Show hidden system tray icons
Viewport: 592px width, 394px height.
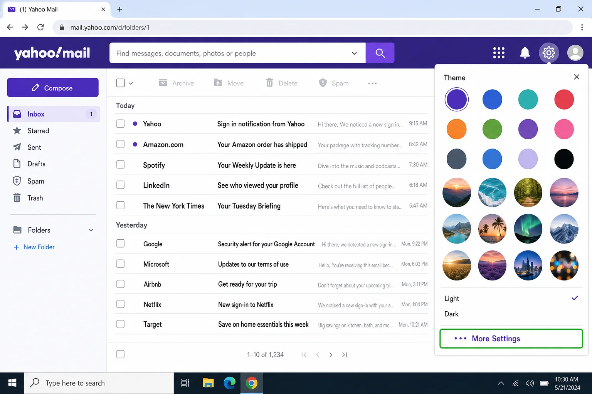501,383
